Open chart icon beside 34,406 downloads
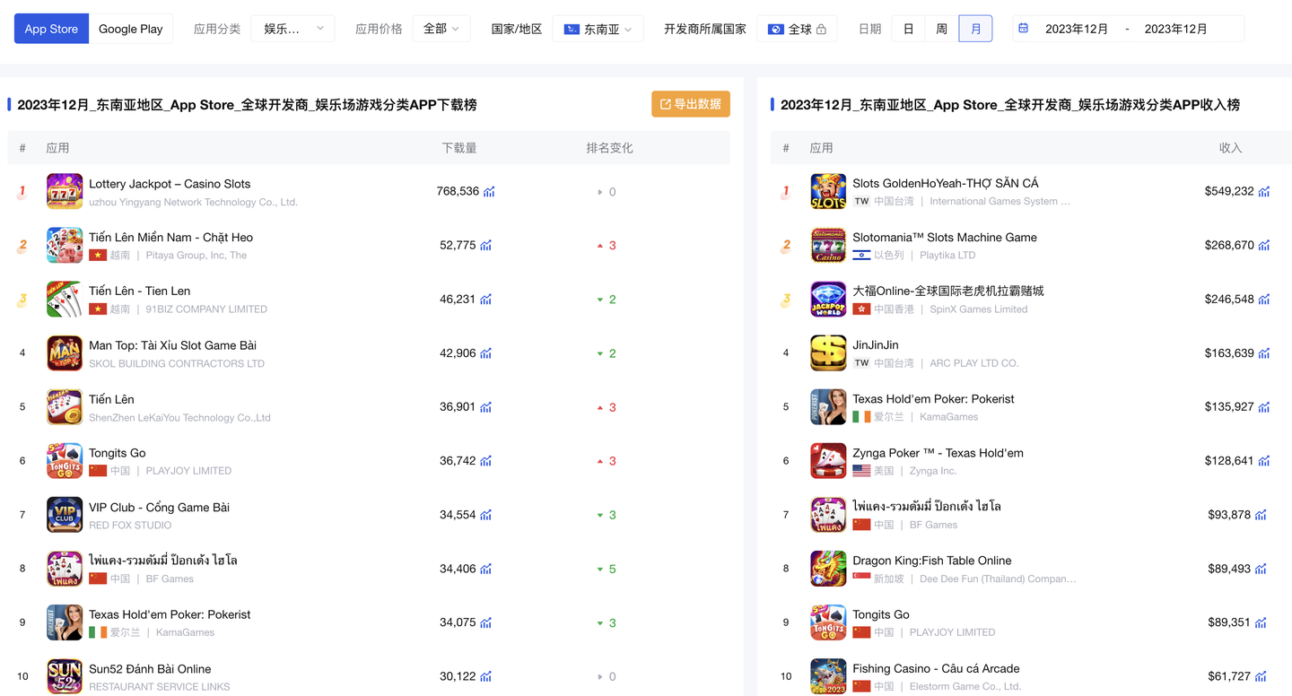Image resolution: width=1292 pixels, height=696 pixels. (485, 569)
